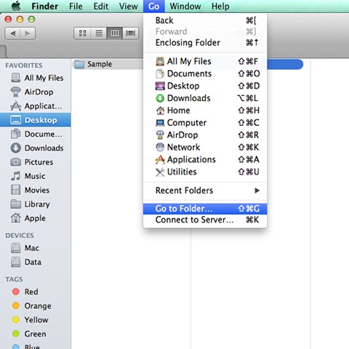Switch to Cover Flow view in toolbar
The width and height of the screenshot is (349, 349).
[x=131, y=33]
